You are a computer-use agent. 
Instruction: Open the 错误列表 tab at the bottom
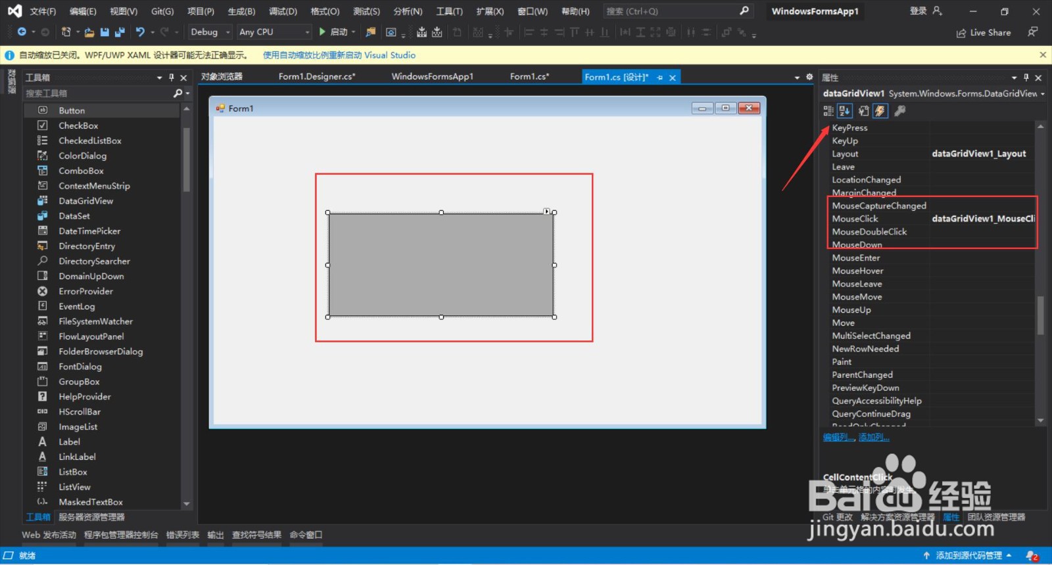[183, 535]
